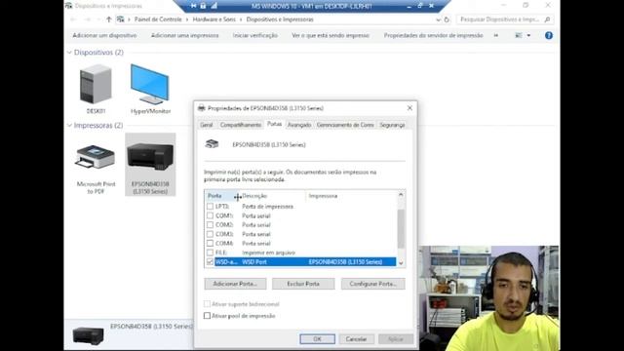Click the Configurar Porta button
The width and height of the screenshot is (624, 351).
click(x=372, y=284)
